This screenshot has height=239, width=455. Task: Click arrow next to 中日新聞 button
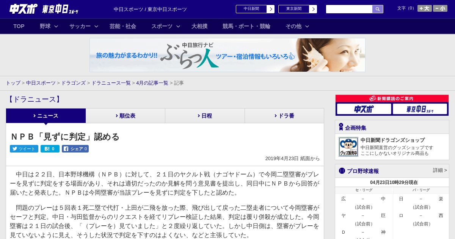271,9
